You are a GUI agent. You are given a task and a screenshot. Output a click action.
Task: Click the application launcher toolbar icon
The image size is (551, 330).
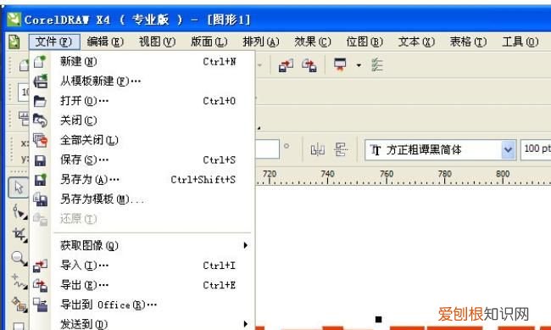[340, 64]
